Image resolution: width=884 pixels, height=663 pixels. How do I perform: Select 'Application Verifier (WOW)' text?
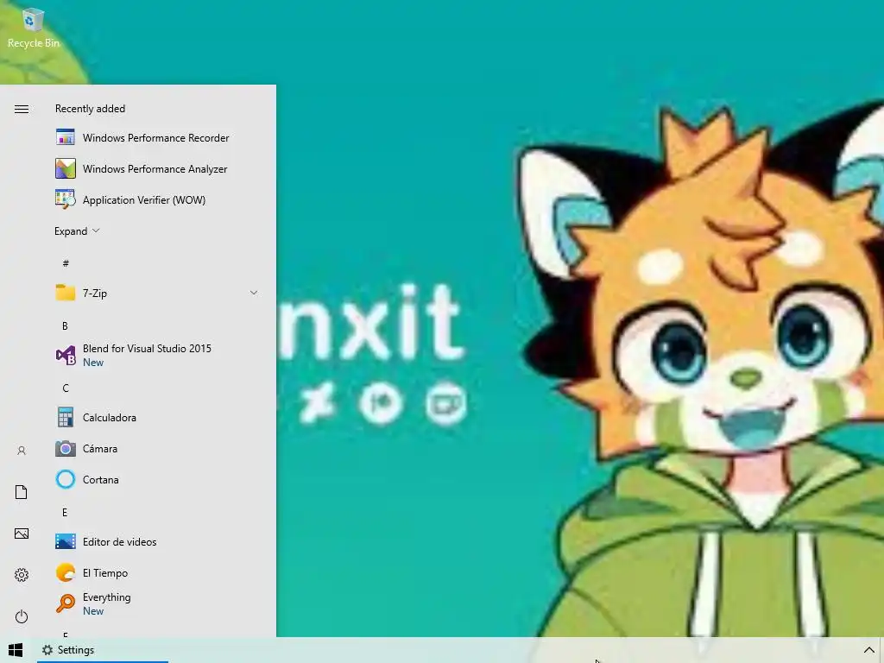tap(144, 199)
